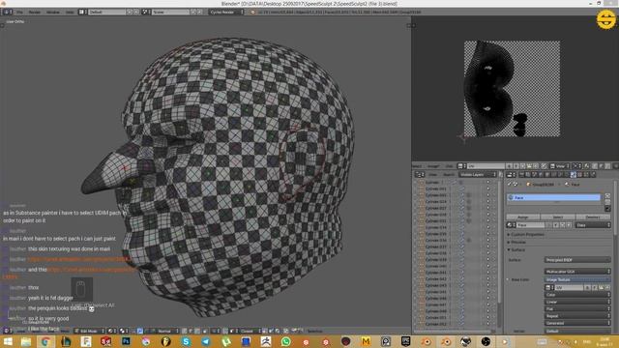Open the Windows Start menu
619x348 pixels.
(8, 341)
